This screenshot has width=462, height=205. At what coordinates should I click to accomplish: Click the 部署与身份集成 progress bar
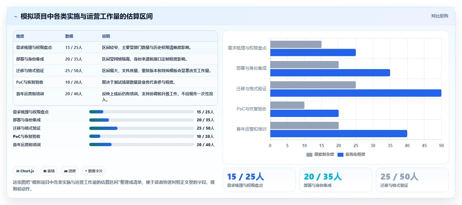(x=142, y=120)
